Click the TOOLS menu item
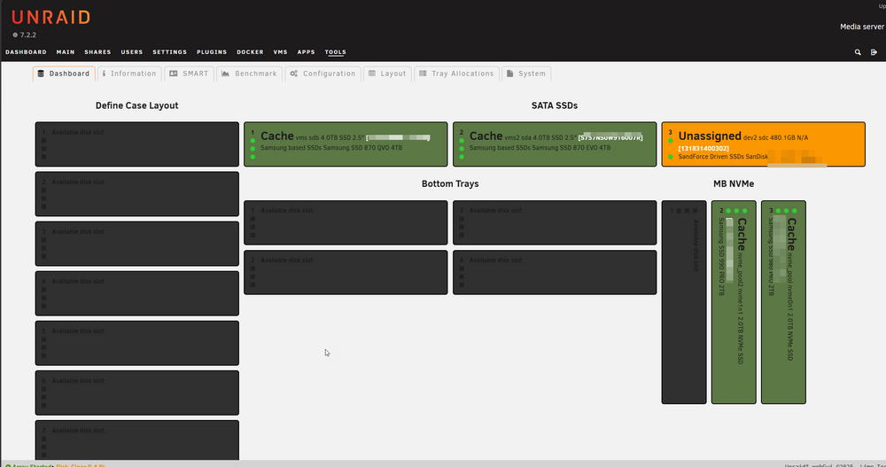This screenshot has height=467, width=886. pos(336,52)
